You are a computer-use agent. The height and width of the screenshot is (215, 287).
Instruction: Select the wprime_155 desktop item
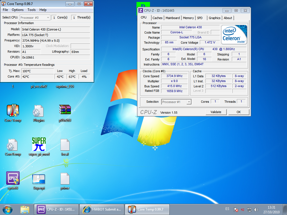point(65,86)
